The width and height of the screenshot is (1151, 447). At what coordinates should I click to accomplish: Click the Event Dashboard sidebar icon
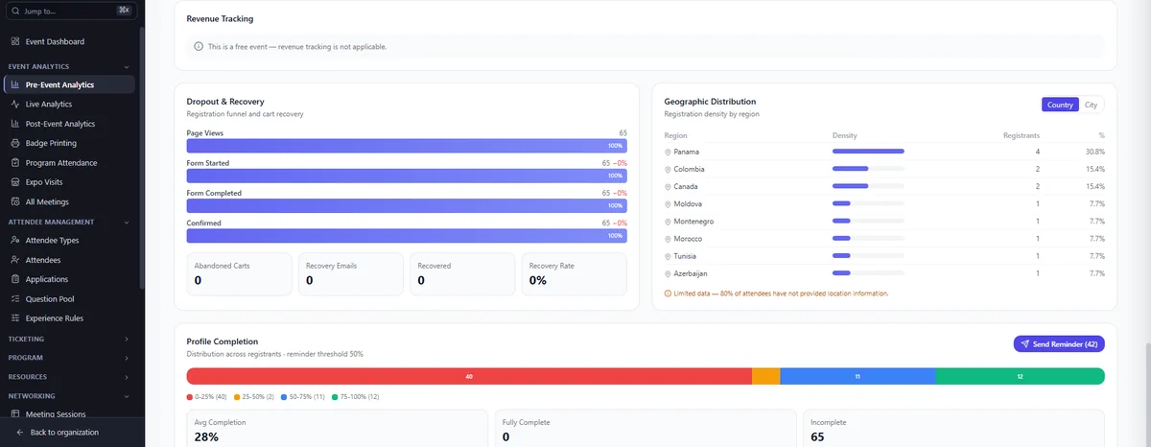click(x=15, y=42)
